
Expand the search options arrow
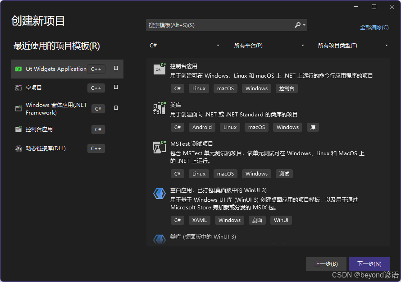[x=304, y=25]
